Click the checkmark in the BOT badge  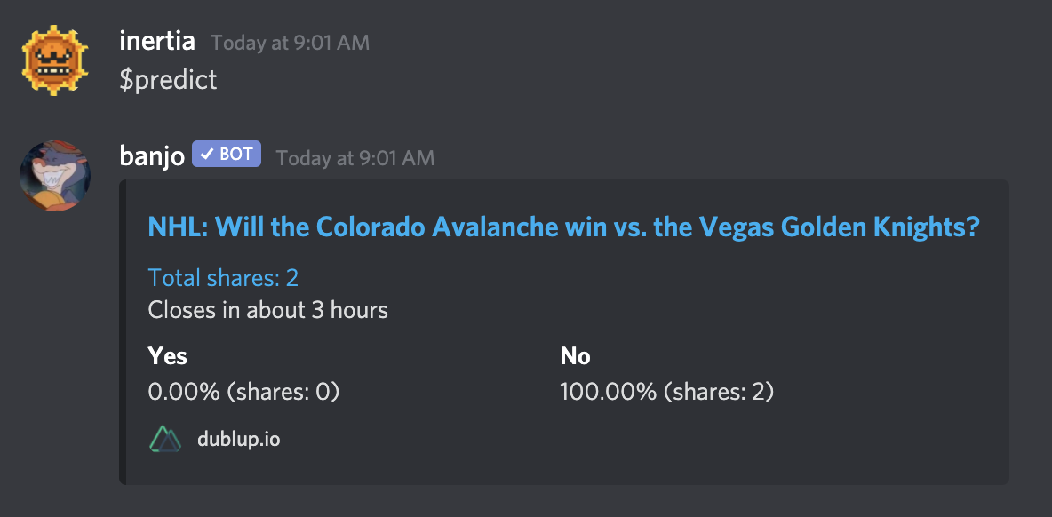click(x=206, y=155)
